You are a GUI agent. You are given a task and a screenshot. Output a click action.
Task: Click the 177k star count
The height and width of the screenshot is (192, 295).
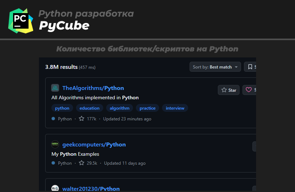click(91, 119)
